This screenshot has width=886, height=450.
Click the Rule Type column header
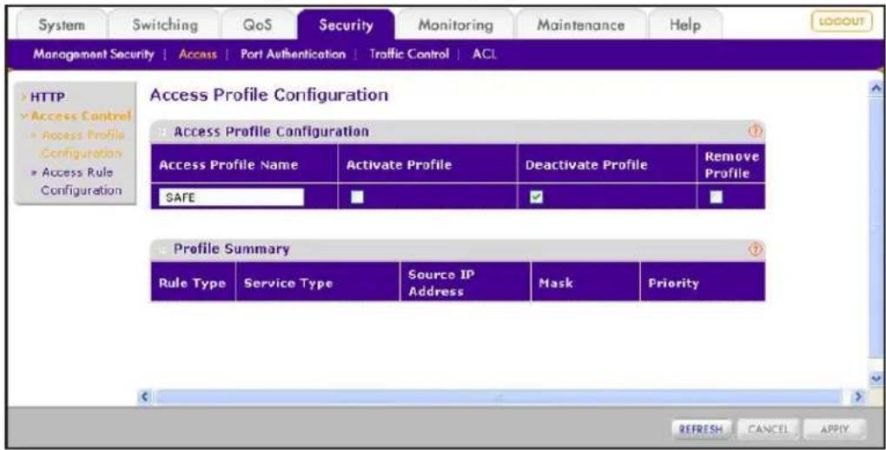pyautogui.click(x=193, y=283)
